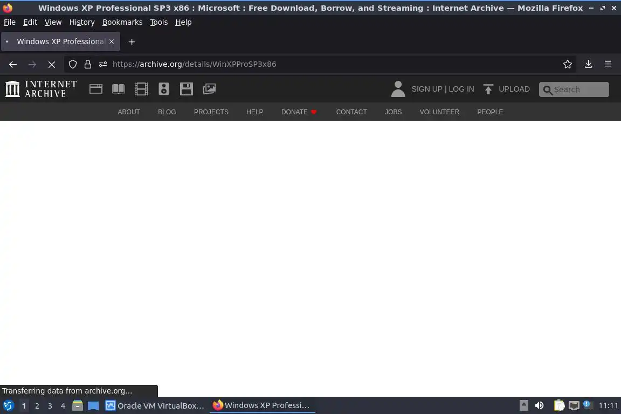Switch to Oracle VM VirtualBox taskbar window
This screenshot has width=621, height=414.
tap(155, 406)
